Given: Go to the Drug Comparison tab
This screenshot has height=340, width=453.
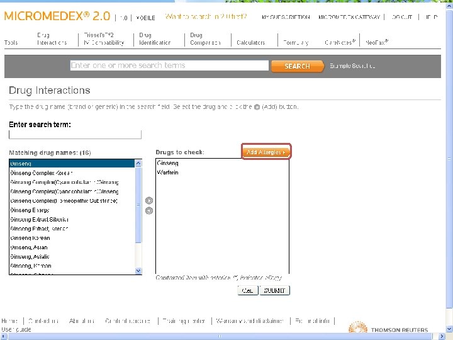Looking at the screenshot, I should tap(205, 39).
